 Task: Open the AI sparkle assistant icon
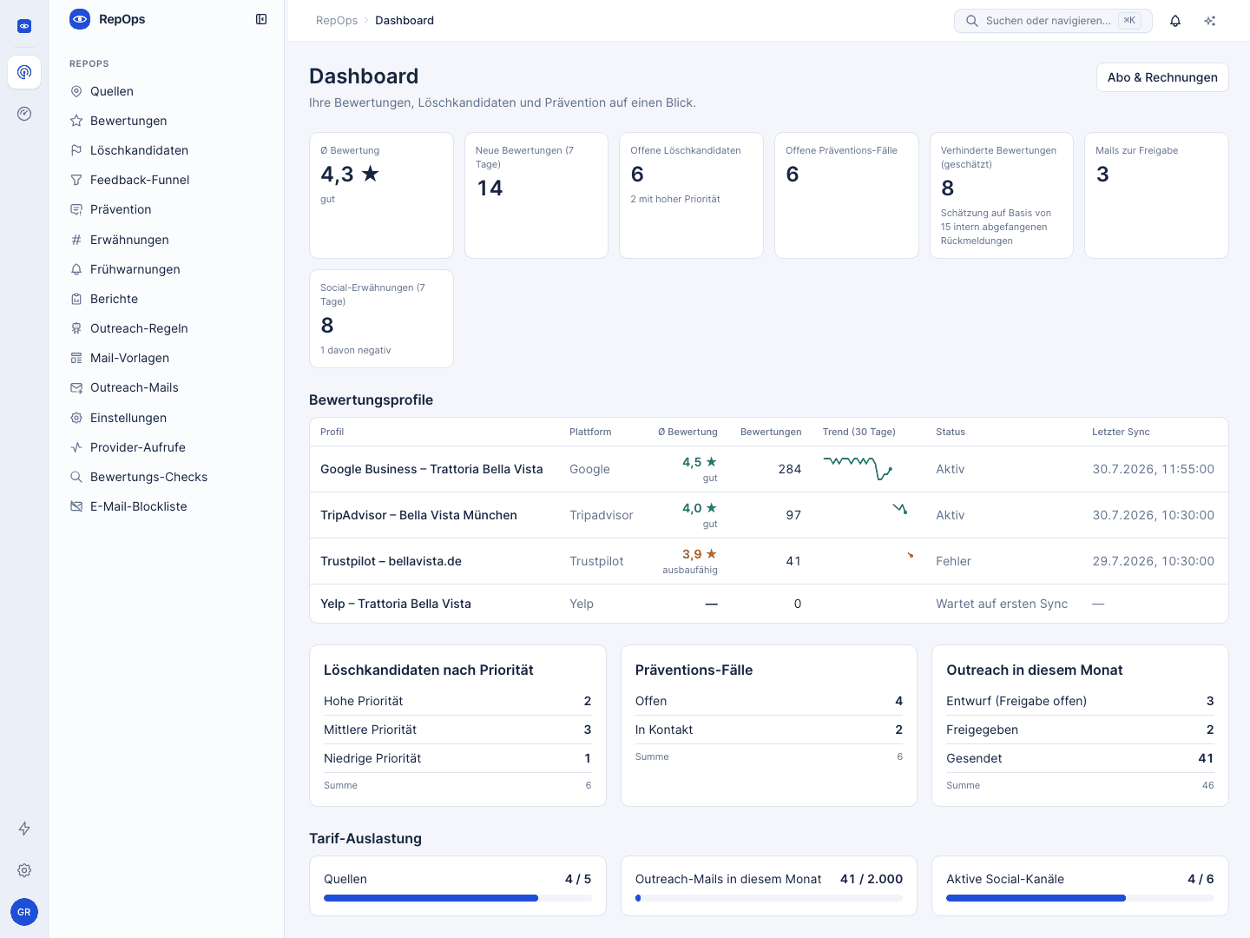click(1210, 21)
